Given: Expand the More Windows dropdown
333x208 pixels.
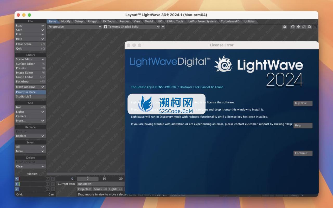Looking at the screenshot, I should [30, 87].
